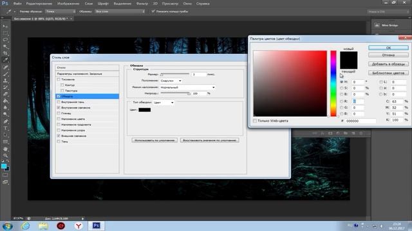Viewport: 412px width, 231px height.
Task: Select the Hand tool
Action: [5, 149]
